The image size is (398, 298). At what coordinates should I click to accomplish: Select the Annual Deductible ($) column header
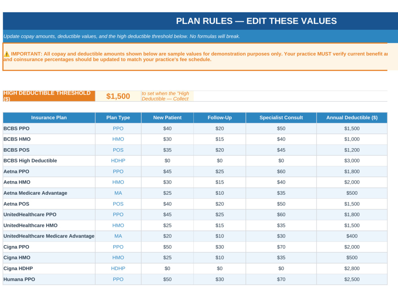(x=352, y=118)
